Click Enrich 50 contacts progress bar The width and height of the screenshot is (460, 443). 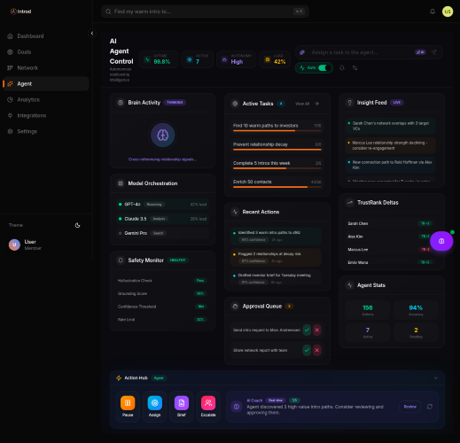pyautogui.click(x=277, y=187)
